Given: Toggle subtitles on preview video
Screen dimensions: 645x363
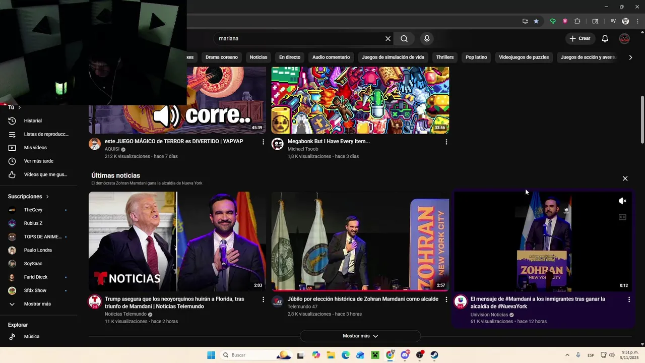Looking at the screenshot, I should click(622, 217).
